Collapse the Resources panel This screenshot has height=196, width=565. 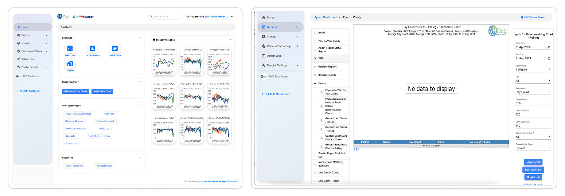[x=140, y=157]
